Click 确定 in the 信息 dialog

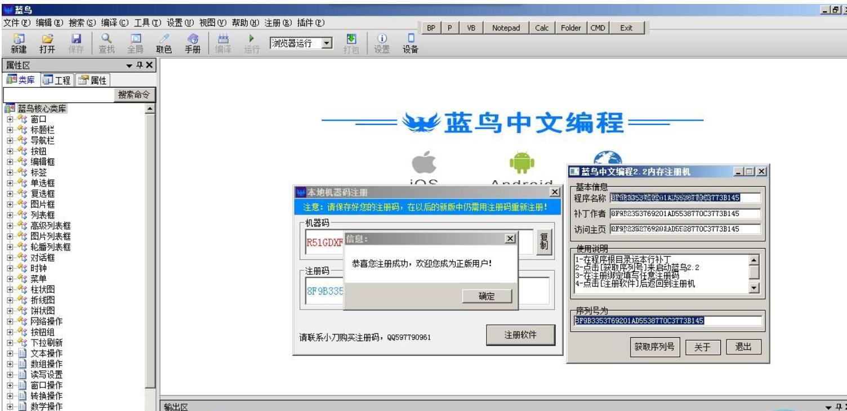(x=486, y=296)
